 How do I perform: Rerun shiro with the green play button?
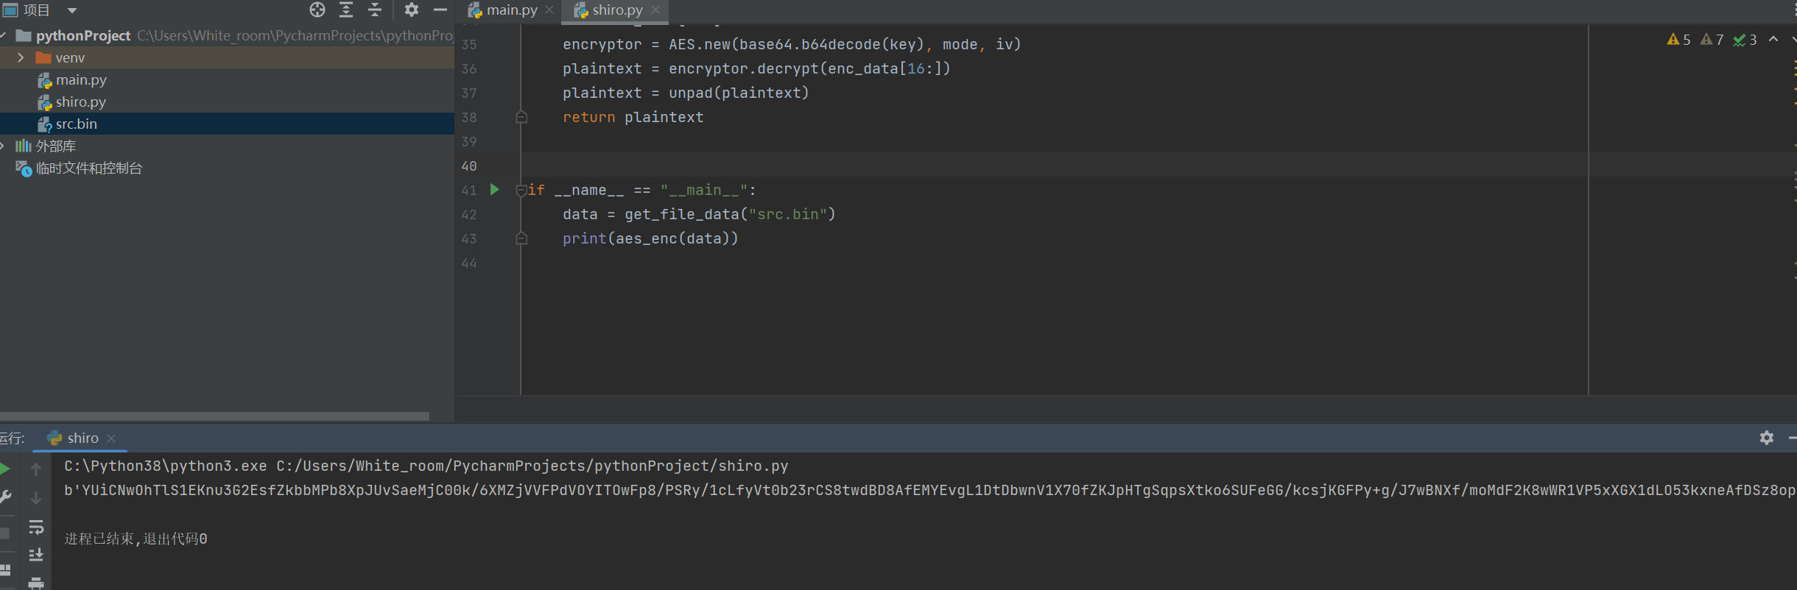tap(4, 469)
